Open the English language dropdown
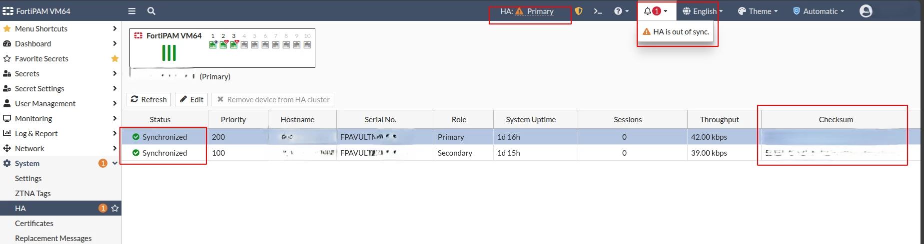924x244 pixels. (703, 11)
